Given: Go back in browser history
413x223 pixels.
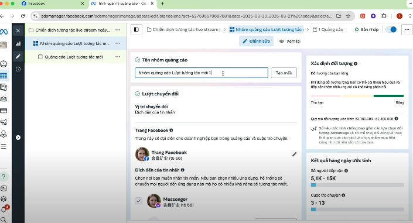Looking at the screenshot, I should 2,16.
